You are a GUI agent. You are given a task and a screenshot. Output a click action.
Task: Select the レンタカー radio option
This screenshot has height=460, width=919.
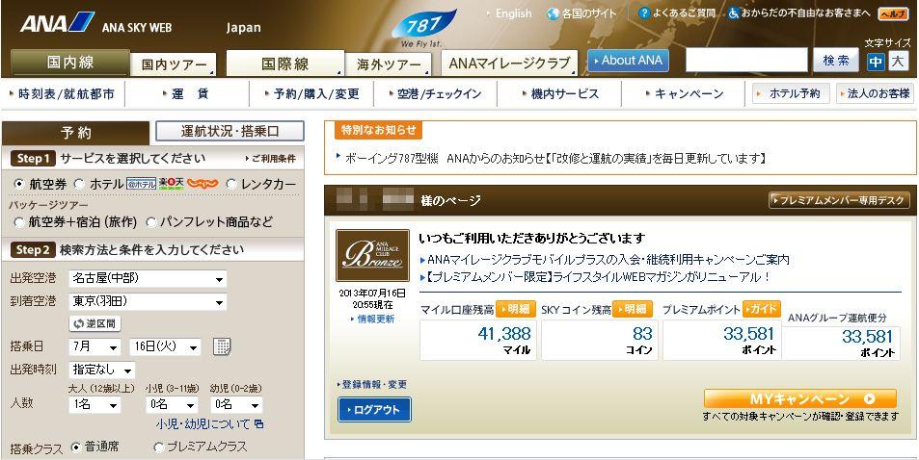coord(231,184)
